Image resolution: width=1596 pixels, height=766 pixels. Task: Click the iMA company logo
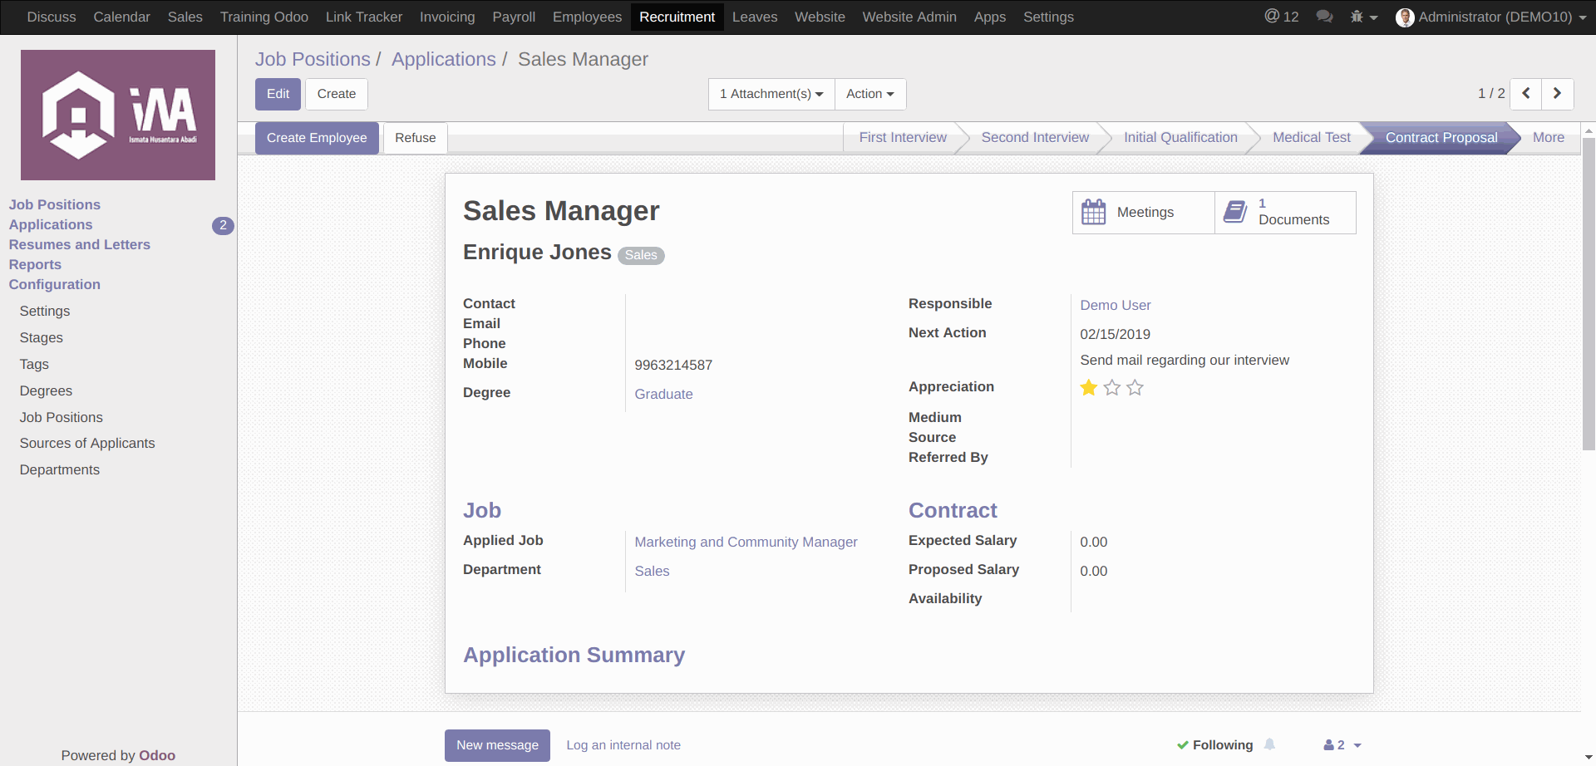(x=118, y=115)
